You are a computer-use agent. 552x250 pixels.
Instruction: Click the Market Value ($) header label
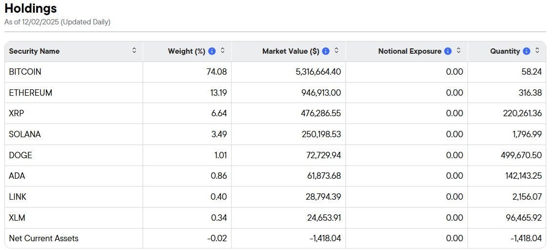point(291,51)
